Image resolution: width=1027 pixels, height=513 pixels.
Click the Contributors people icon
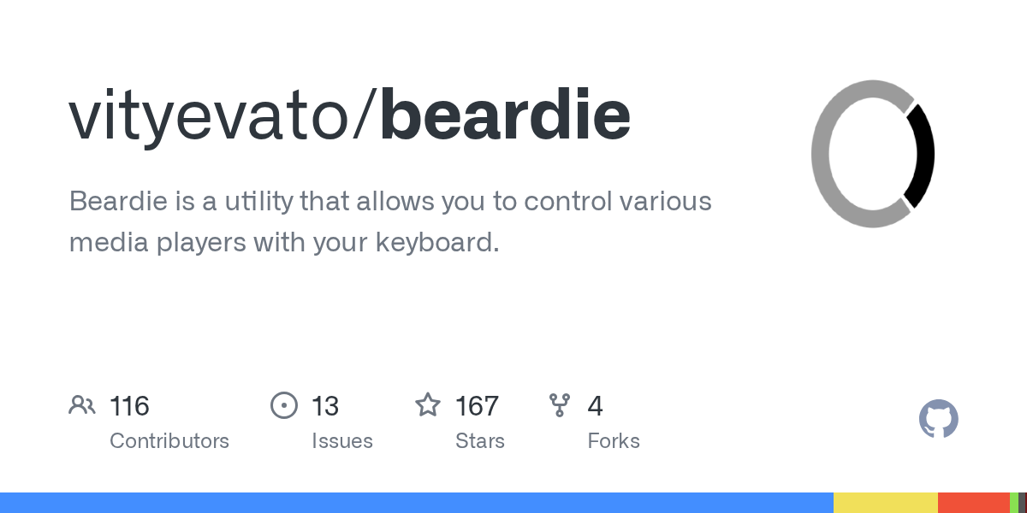point(82,404)
